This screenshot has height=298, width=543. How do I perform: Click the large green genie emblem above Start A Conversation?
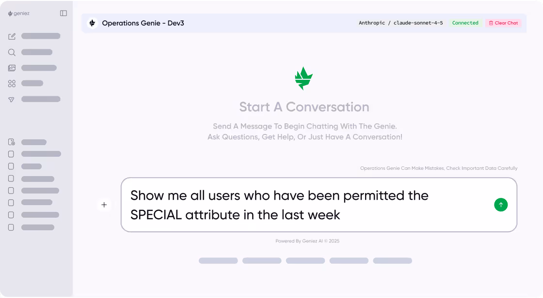coord(304,77)
